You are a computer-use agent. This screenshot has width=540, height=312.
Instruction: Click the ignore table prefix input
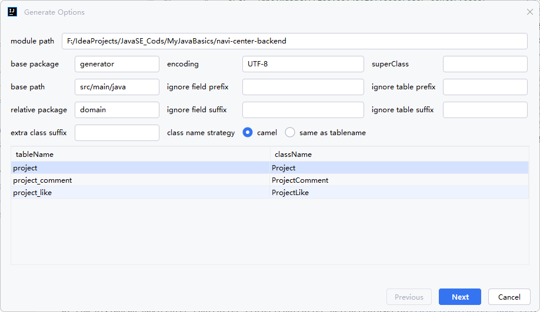485,87
